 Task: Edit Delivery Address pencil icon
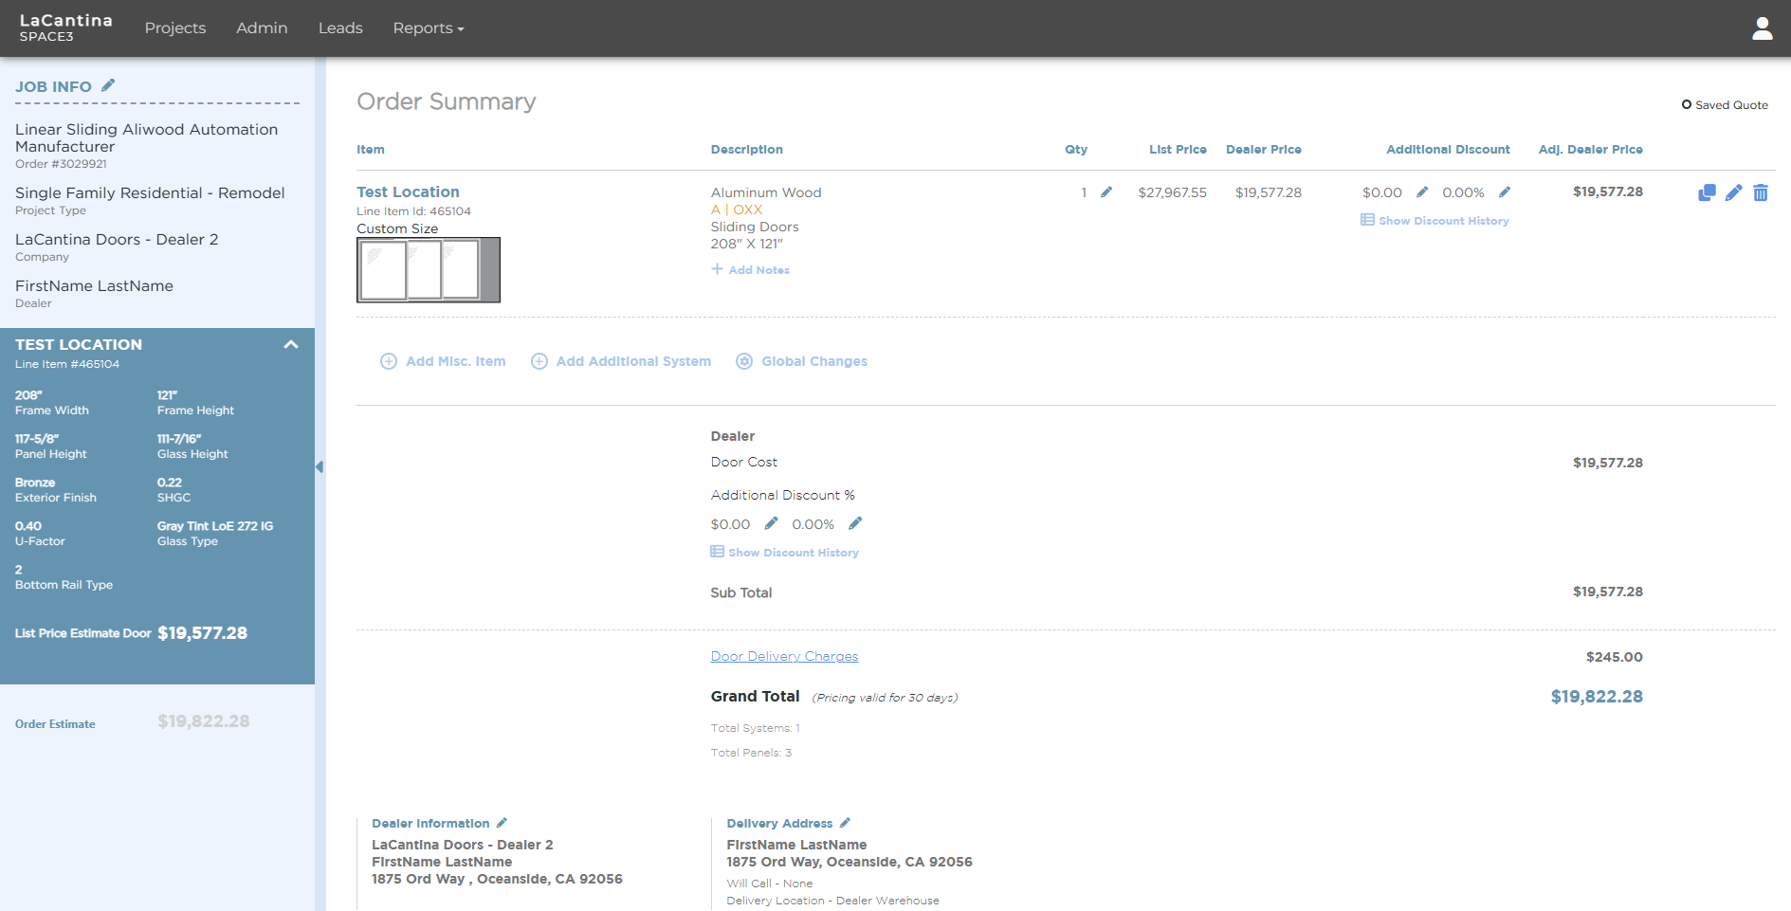(845, 823)
